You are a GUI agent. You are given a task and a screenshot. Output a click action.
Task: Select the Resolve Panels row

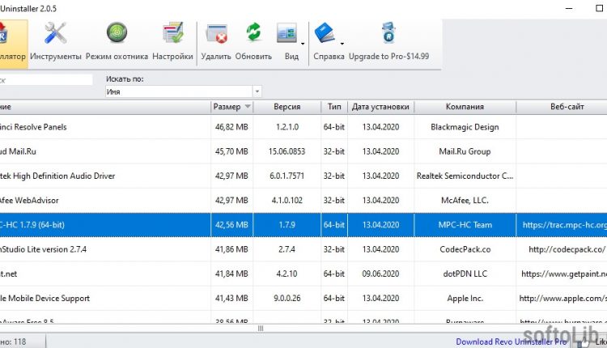tap(303, 127)
